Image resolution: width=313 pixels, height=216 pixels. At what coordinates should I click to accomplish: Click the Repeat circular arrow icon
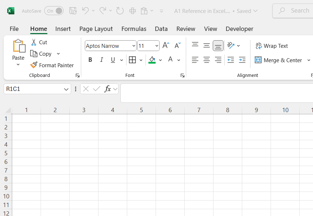120,11
